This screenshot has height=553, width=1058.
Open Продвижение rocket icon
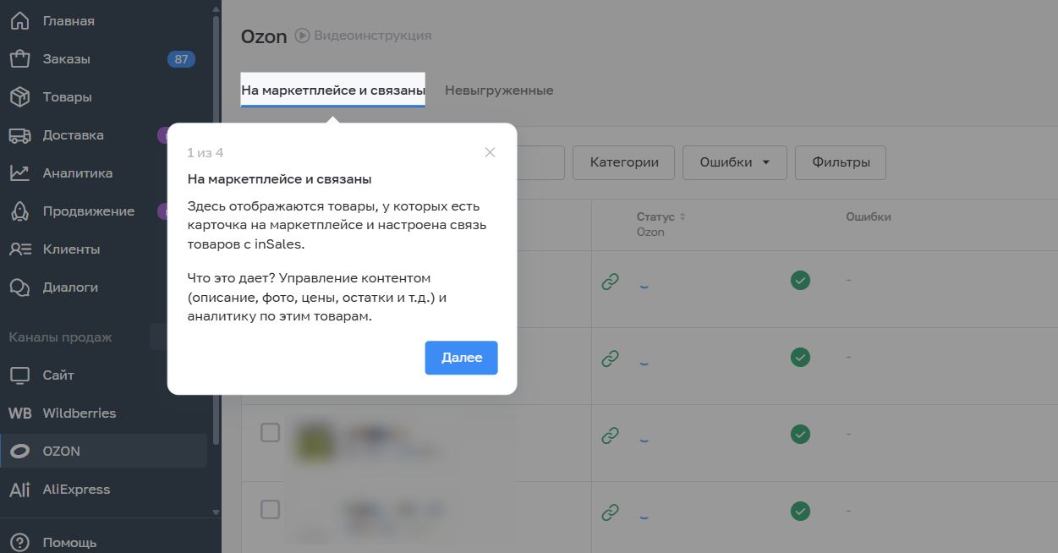19,211
